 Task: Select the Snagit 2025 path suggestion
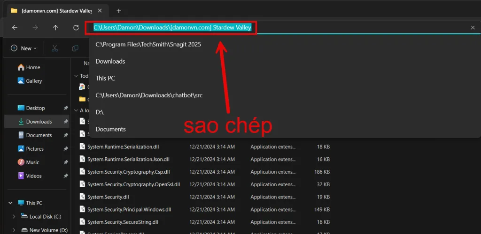click(x=148, y=44)
